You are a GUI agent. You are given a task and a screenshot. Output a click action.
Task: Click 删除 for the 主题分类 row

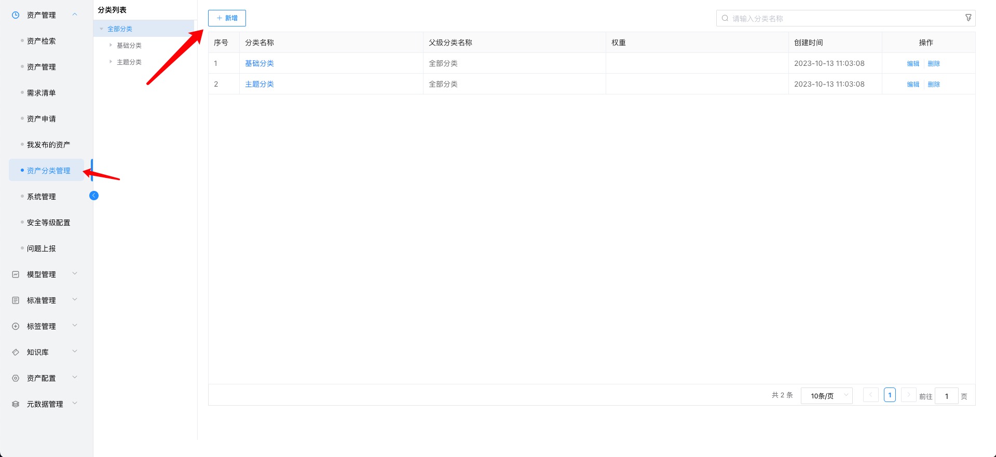pyautogui.click(x=934, y=85)
